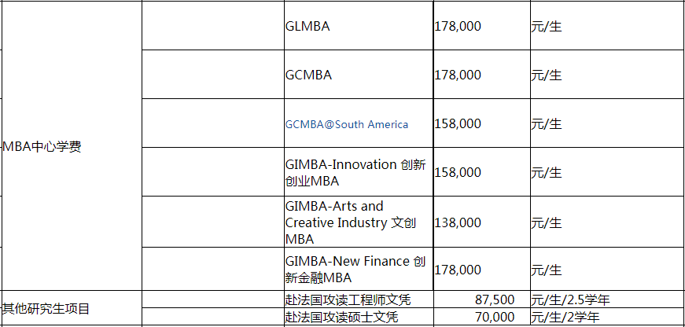Click the 元/生/2学年 unit cell
This screenshot has height=327, width=685.
point(608,317)
